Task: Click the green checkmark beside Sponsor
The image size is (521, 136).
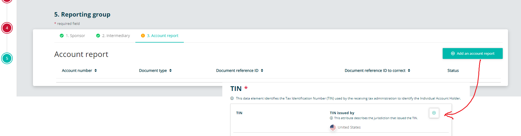Action: point(62,36)
